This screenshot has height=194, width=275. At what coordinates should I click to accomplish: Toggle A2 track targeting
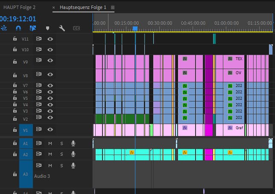point(26,154)
